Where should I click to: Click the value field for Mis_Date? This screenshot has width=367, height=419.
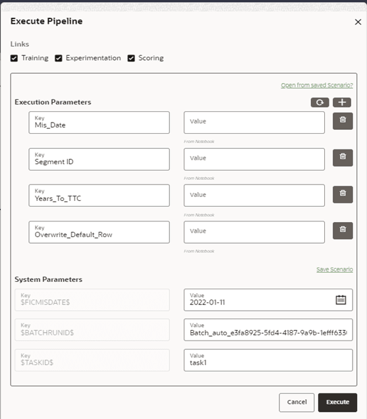pyautogui.click(x=254, y=123)
